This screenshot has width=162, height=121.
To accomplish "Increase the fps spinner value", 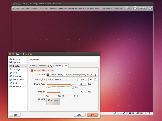I will pyautogui.click(x=86, y=83).
